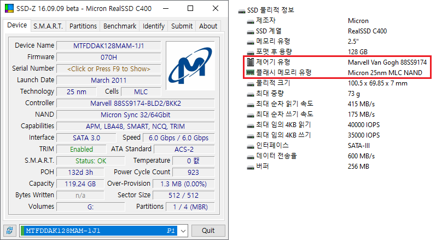Click the Speed value 6.0 Gbps / 6.0 Gbps

pos(179,138)
